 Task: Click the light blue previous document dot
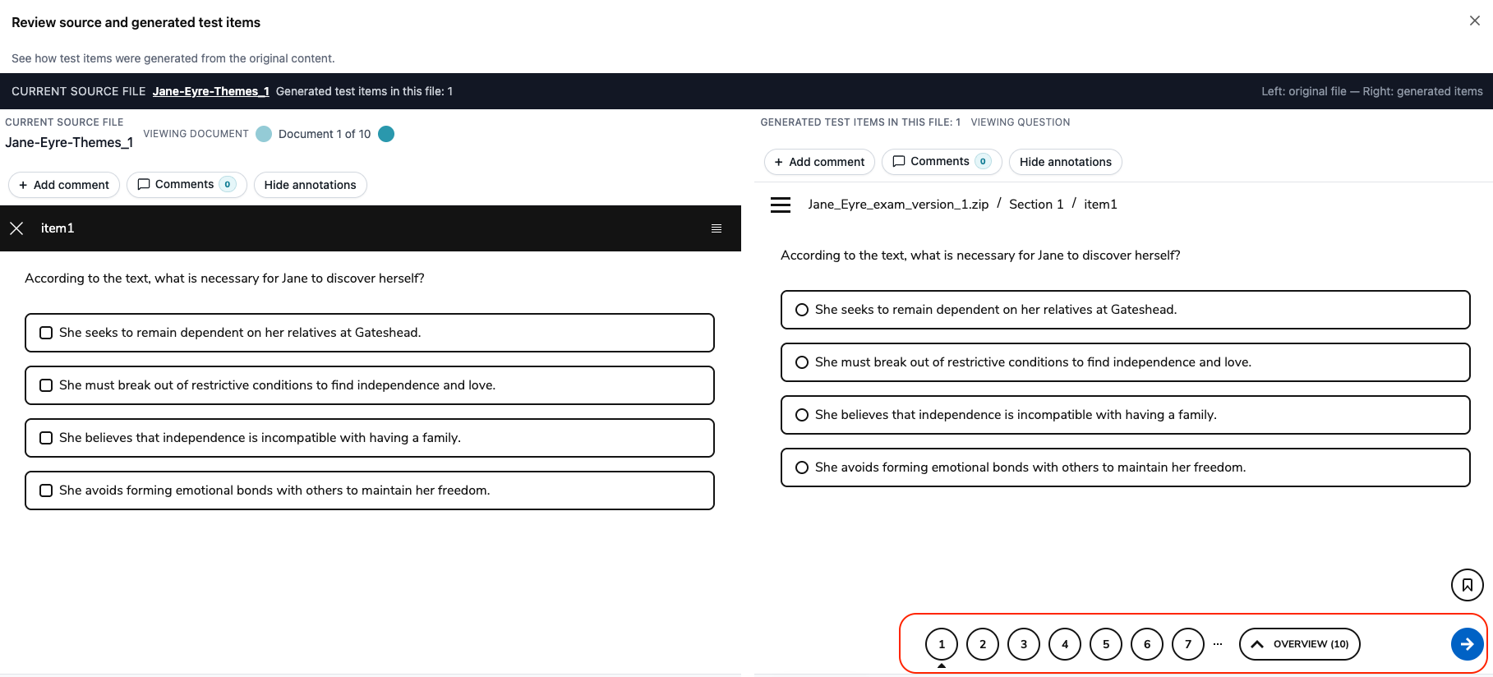[x=264, y=134]
